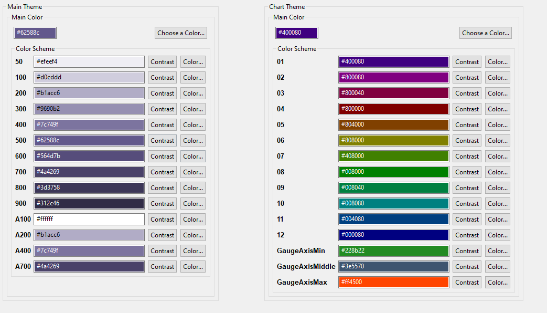
Task: Click Contrast for chart scheme row 01
Action: (467, 61)
